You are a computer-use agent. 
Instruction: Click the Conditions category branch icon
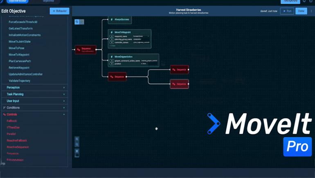coord(4,108)
